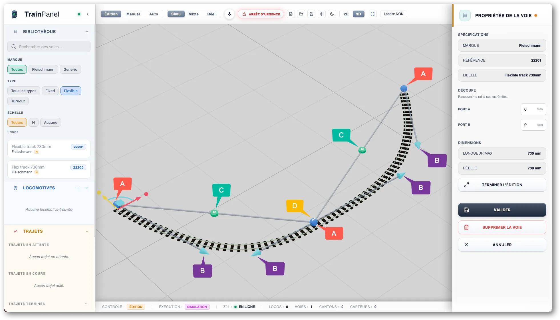Click the save disk toolbar icon
This screenshot has height=320, width=560.
[x=311, y=14]
